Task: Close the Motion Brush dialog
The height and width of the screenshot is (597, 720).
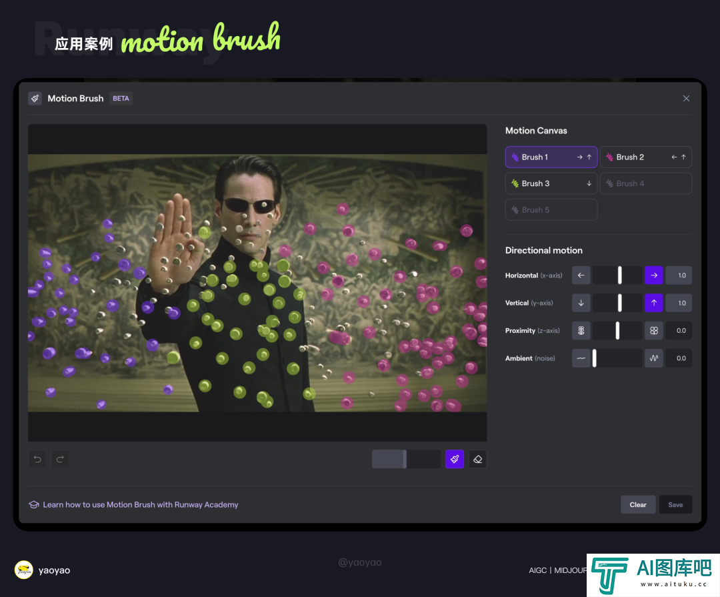Action: click(x=686, y=98)
